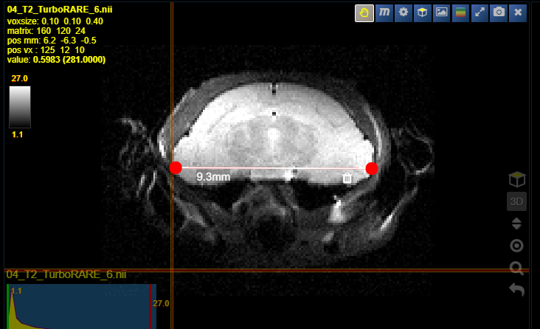Click the pos vx coordinates line
Viewport: 540px width, 329px height.
(x=46, y=50)
